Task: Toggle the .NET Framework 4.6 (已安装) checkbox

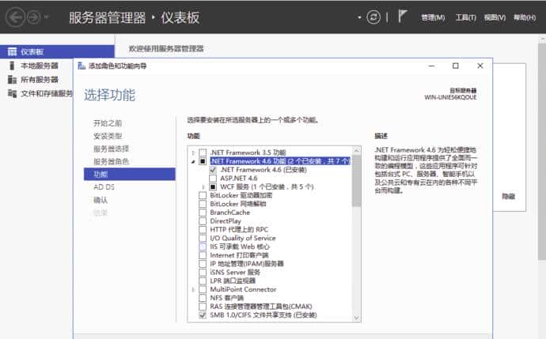Action: click(213, 170)
